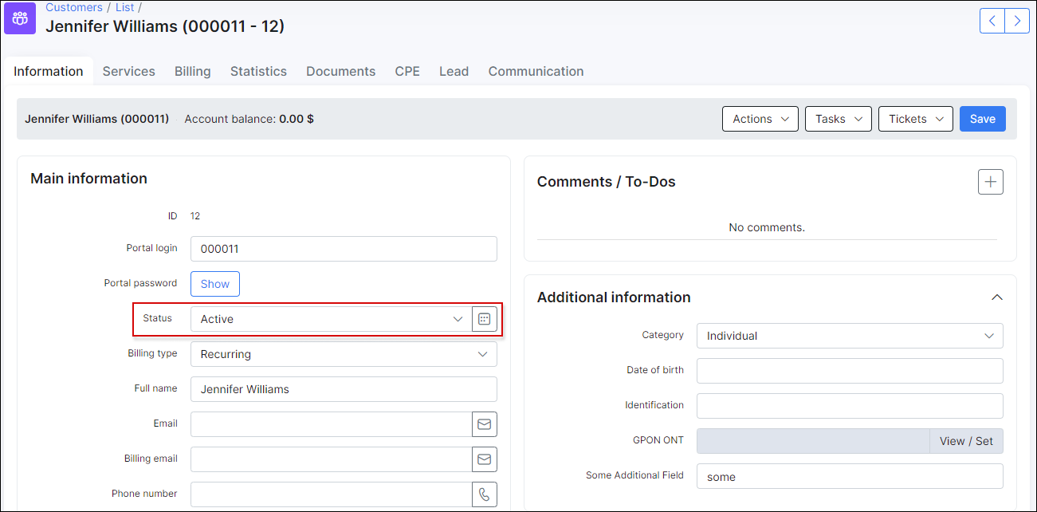
Task: Expand the Actions dropdown menu
Action: pyautogui.click(x=760, y=119)
